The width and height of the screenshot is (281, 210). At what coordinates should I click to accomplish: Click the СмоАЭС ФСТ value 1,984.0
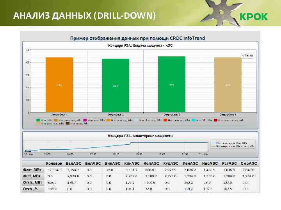click(x=248, y=176)
